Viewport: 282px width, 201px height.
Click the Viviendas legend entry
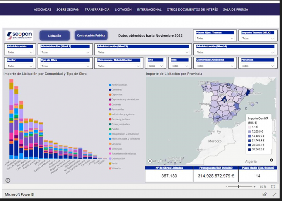pyautogui.click(x=115, y=168)
